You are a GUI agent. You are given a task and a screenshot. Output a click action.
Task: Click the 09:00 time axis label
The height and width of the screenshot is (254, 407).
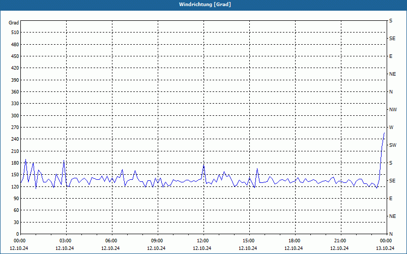[x=158, y=241]
